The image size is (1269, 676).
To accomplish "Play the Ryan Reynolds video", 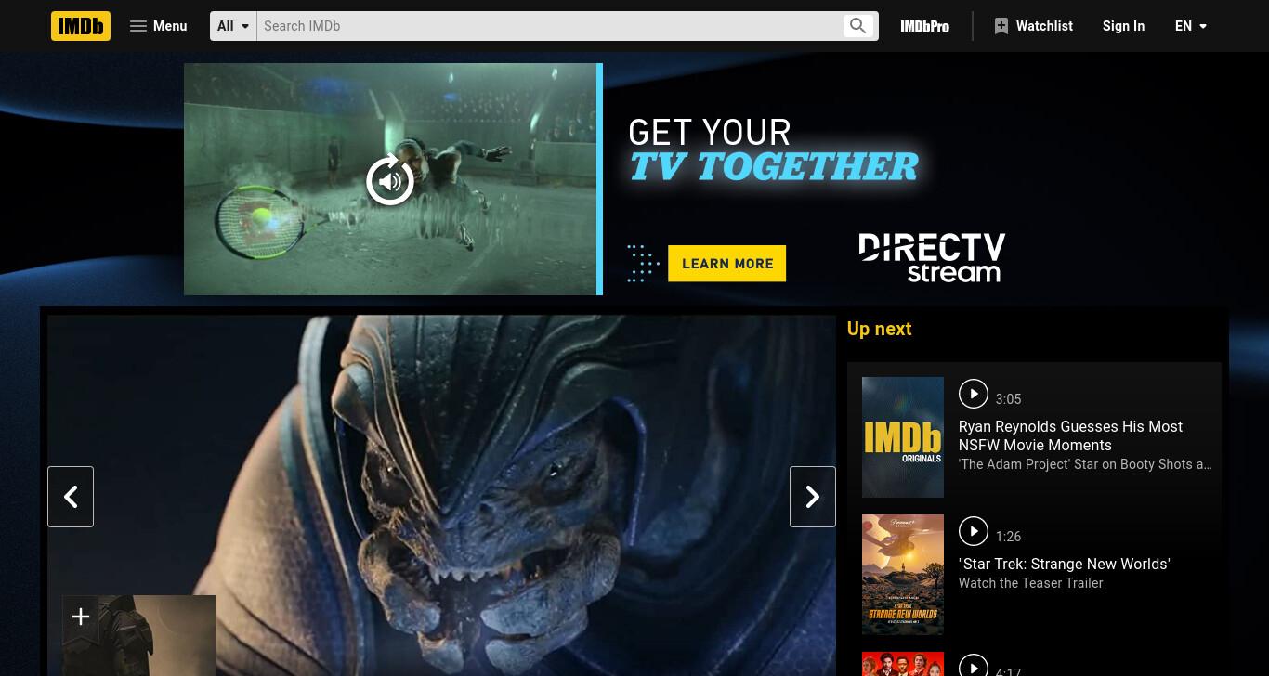I will point(974,394).
